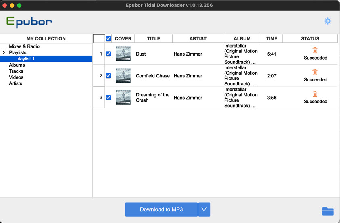340x223 pixels.
Task: Click Hans Zimmer in Cornfield Chase row
Action: click(x=188, y=76)
